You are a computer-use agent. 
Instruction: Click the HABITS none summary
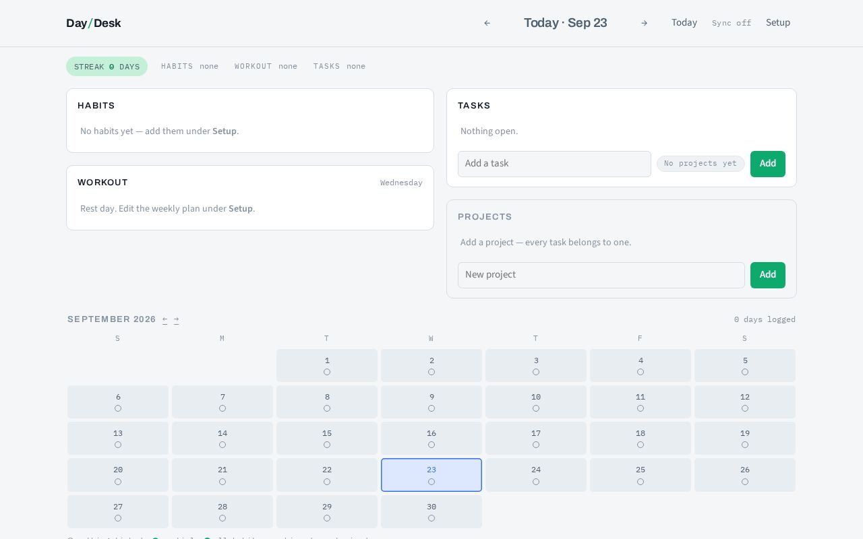189,66
